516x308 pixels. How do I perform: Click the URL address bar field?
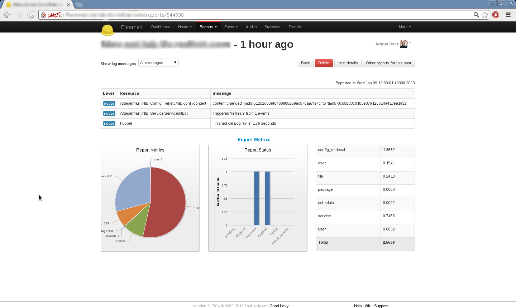tap(251, 15)
